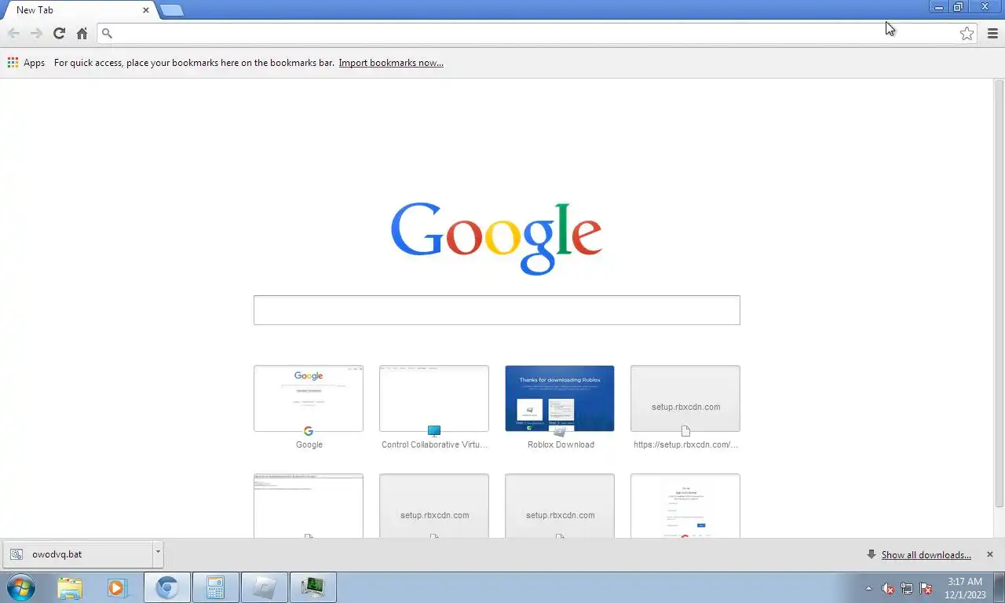The width and height of the screenshot is (1005, 603).
Task: Open Calculator from the taskbar
Action: (216, 587)
